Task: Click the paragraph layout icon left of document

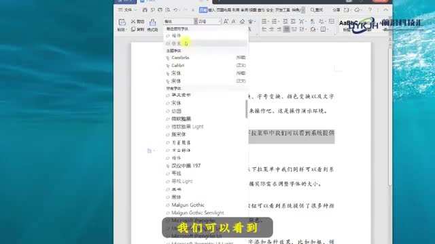Action: 150,150
